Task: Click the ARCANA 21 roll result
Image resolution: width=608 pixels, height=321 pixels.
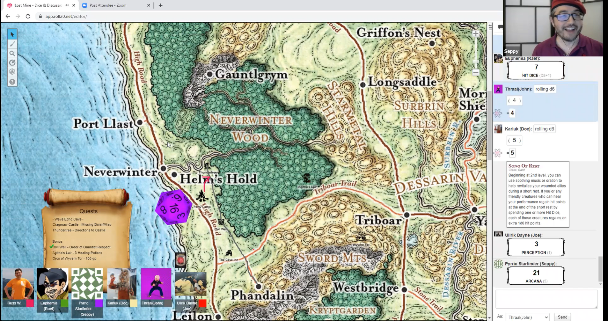Action: [536, 276]
